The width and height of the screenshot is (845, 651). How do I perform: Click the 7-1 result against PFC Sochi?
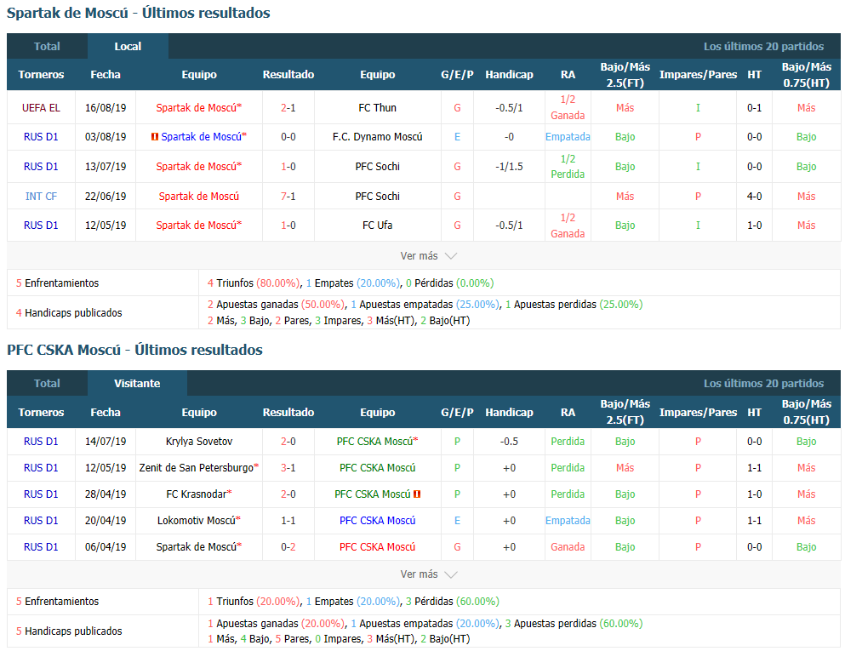(x=288, y=197)
